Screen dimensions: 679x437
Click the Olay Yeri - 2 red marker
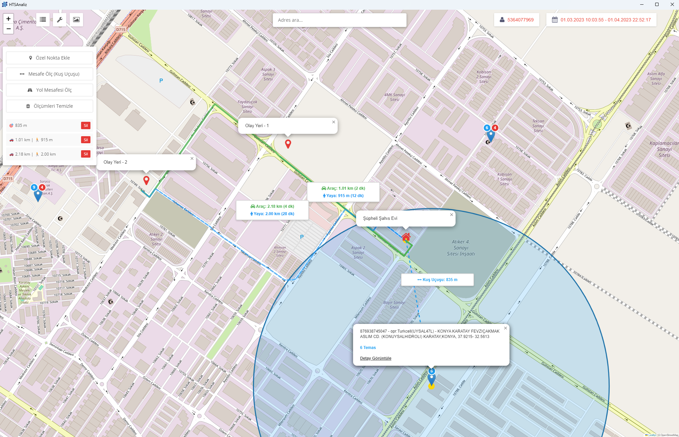coord(146,180)
